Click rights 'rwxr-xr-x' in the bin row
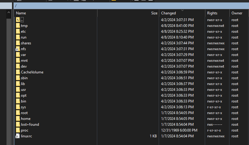Screen dimensions: 249x145 tap(215, 101)
